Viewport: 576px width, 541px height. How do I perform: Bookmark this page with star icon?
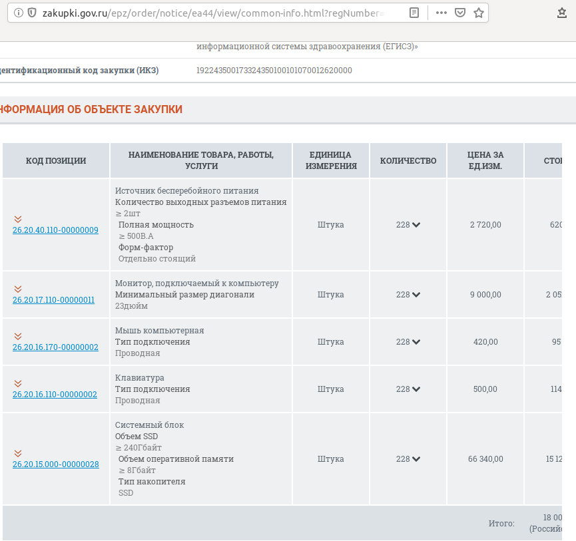point(478,13)
